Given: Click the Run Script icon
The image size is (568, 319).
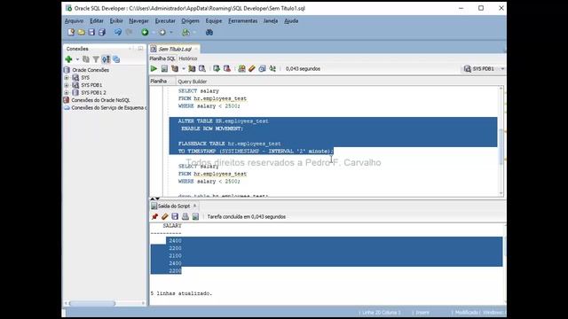Looking at the screenshot, I should [x=164, y=68].
